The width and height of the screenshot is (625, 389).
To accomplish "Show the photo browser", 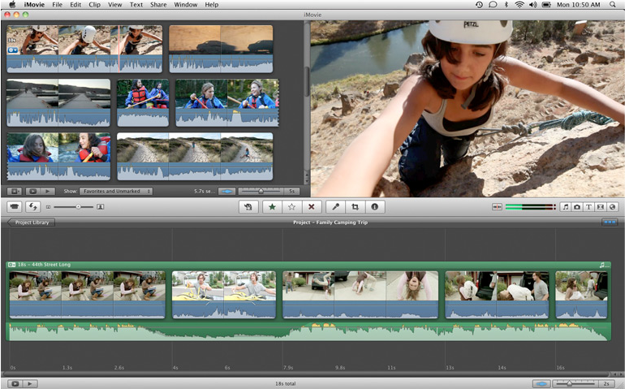I will tap(576, 207).
